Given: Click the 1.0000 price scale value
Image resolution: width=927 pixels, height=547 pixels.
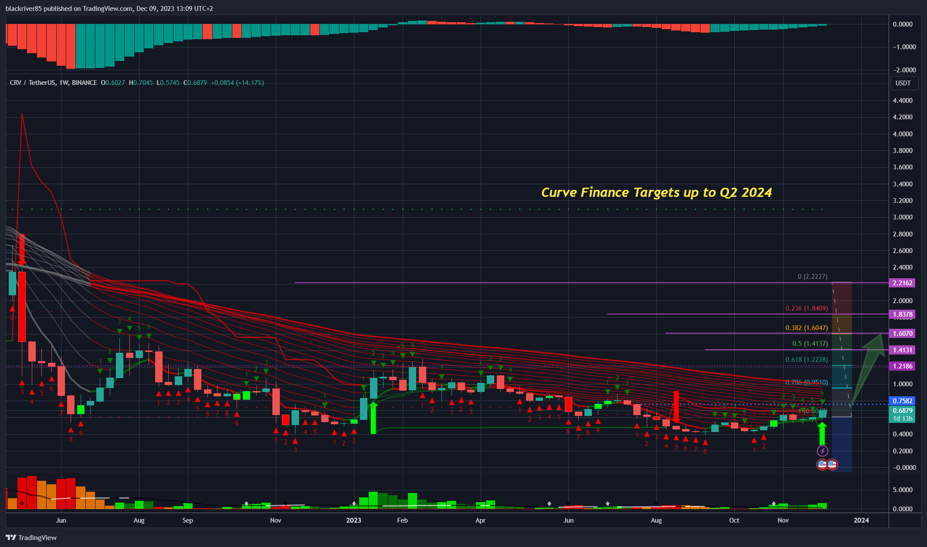Looking at the screenshot, I should pos(903,384).
